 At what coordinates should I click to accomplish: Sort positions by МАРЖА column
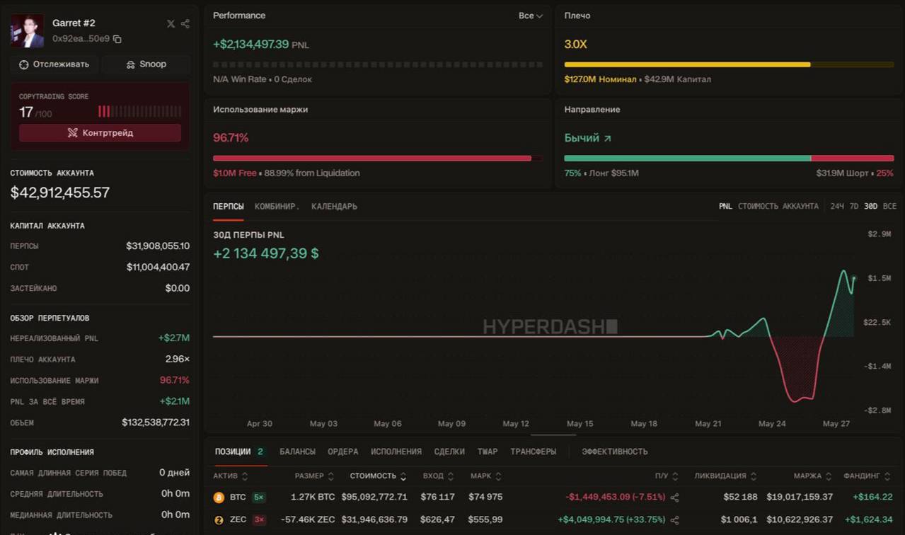(x=813, y=476)
